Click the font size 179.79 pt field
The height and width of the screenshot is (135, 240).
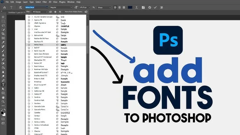[x=84, y=7]
